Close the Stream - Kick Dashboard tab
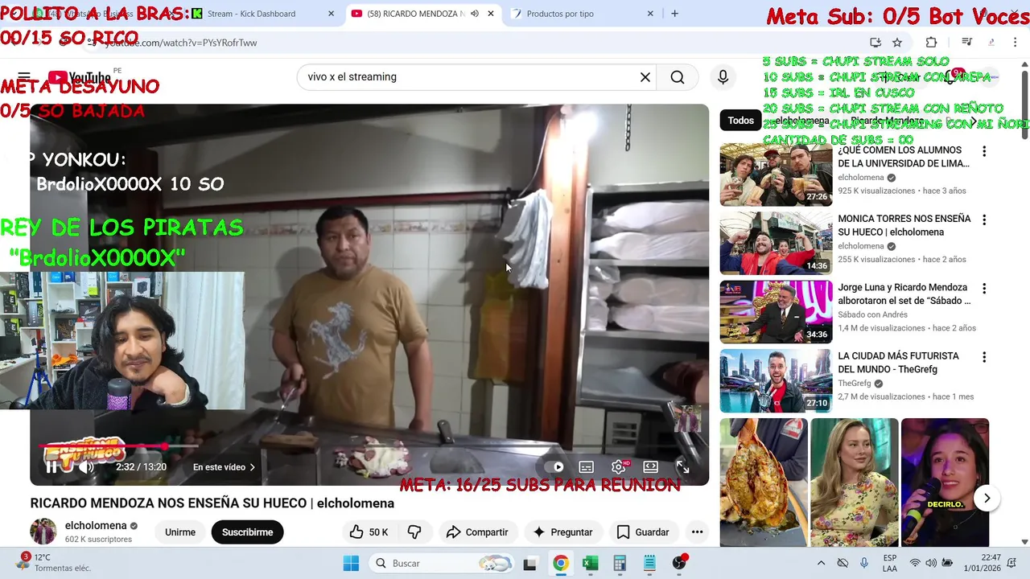This screenshot has height=579, width=1030. [331, 14]
